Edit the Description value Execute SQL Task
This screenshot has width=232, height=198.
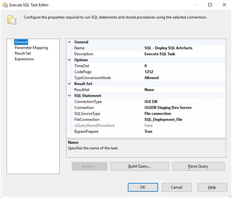[x=160, y=54]
